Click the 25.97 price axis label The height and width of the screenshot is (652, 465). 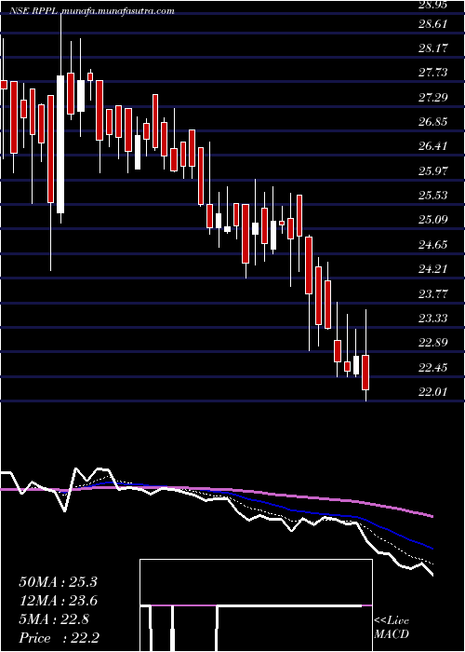pos(432,170)
